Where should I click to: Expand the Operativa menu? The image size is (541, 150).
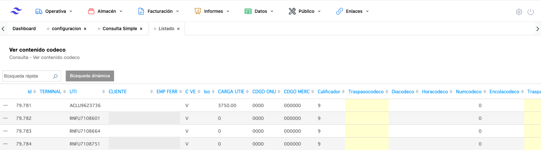(x=54, y=11)
